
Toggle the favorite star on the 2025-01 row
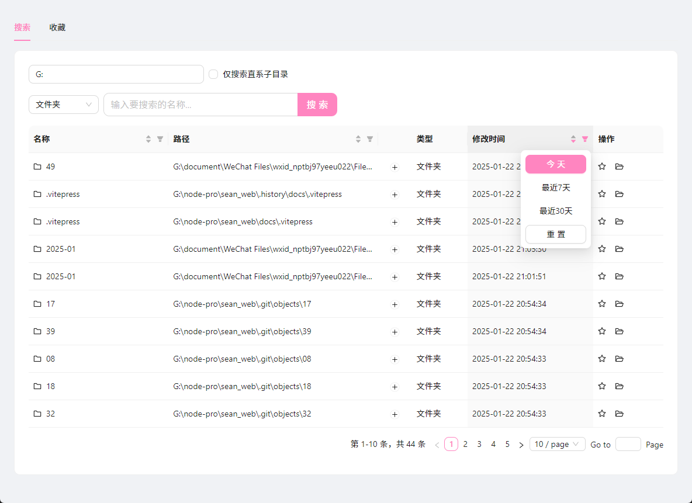(x=602, y=249)
